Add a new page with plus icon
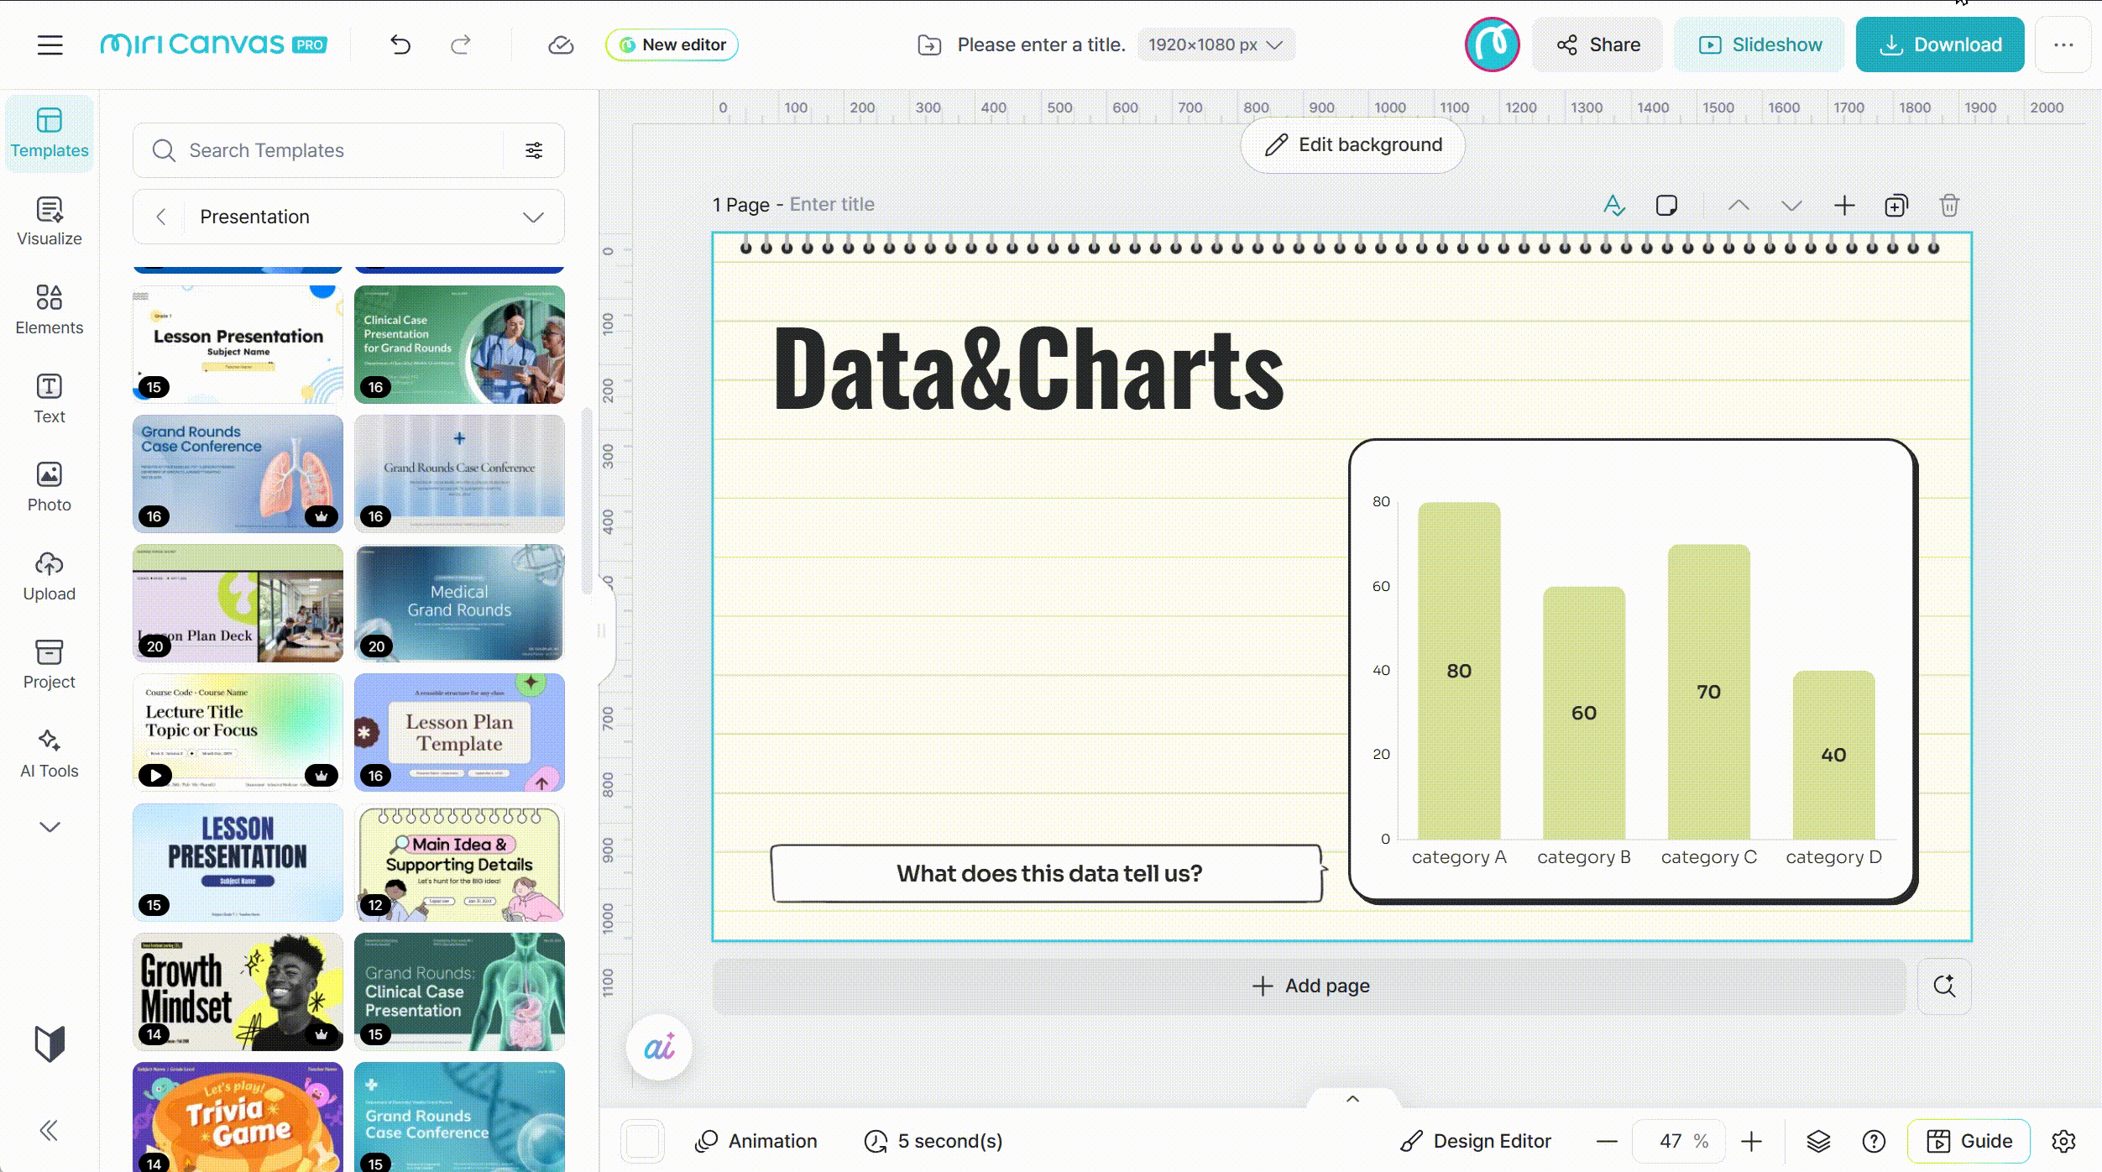The height and width of the screenshot is (1172, 2102). (x=1844, y=206)
